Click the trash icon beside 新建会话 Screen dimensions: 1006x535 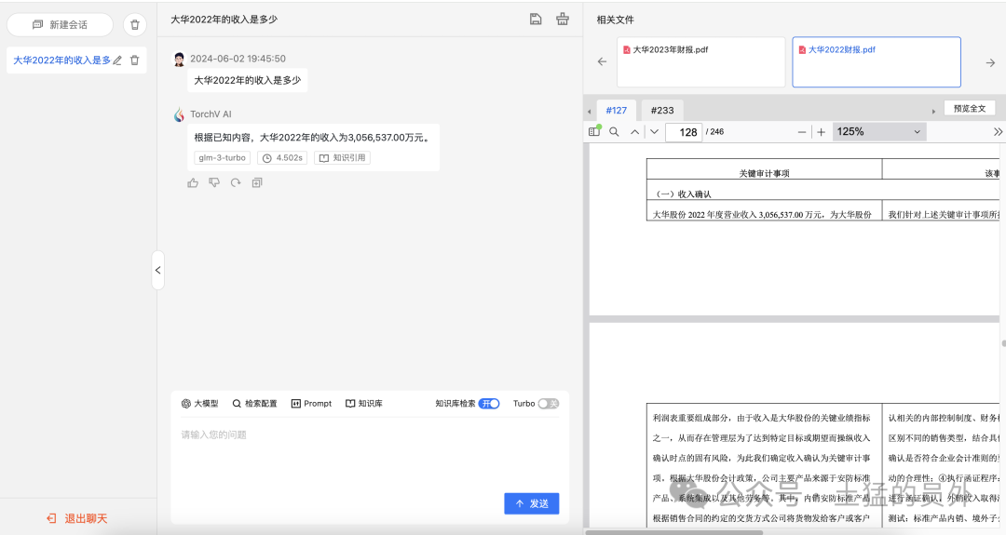(x=135, y=25)
